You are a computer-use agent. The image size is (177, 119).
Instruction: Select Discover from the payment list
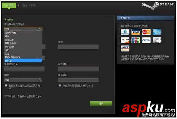[x=23, y=47]
